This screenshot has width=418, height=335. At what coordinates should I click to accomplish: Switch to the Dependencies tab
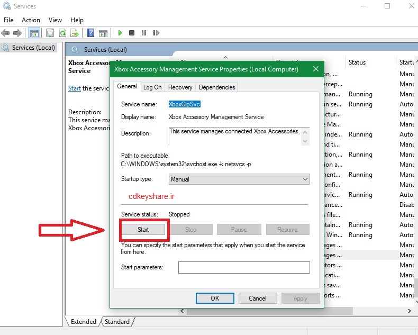[x=217, y=87]
